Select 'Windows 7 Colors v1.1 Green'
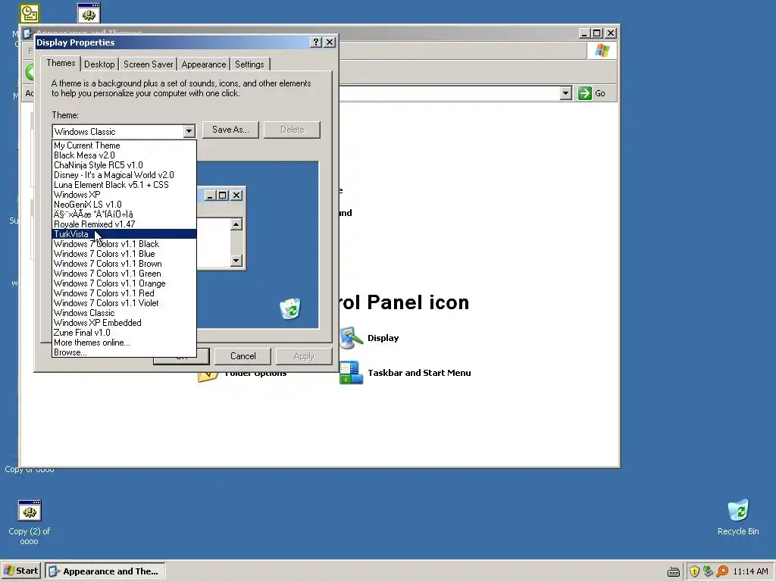 click(124, 274)
